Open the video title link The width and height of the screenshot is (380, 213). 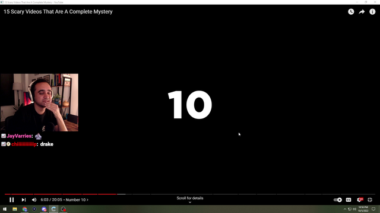tap(58, 12)
